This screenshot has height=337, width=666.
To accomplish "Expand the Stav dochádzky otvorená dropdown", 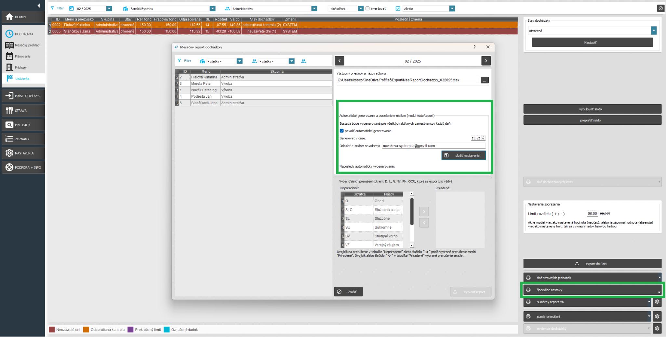I will pyautogui.click(x=654, y=31).
